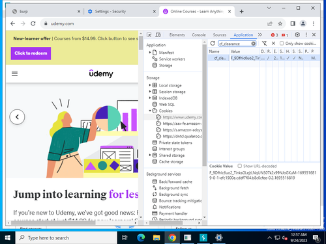Screen dimensions: 326x244
Task: Delete the selected cookie
Action: coord(273,44)
